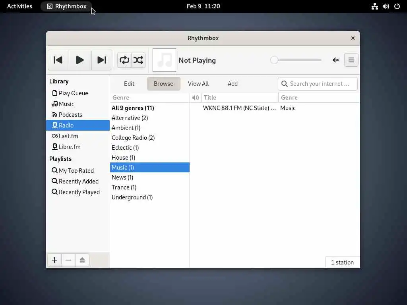The width and height of the screenshot is (407, 305).
Task: Click View All button
Action: (198, 84)
